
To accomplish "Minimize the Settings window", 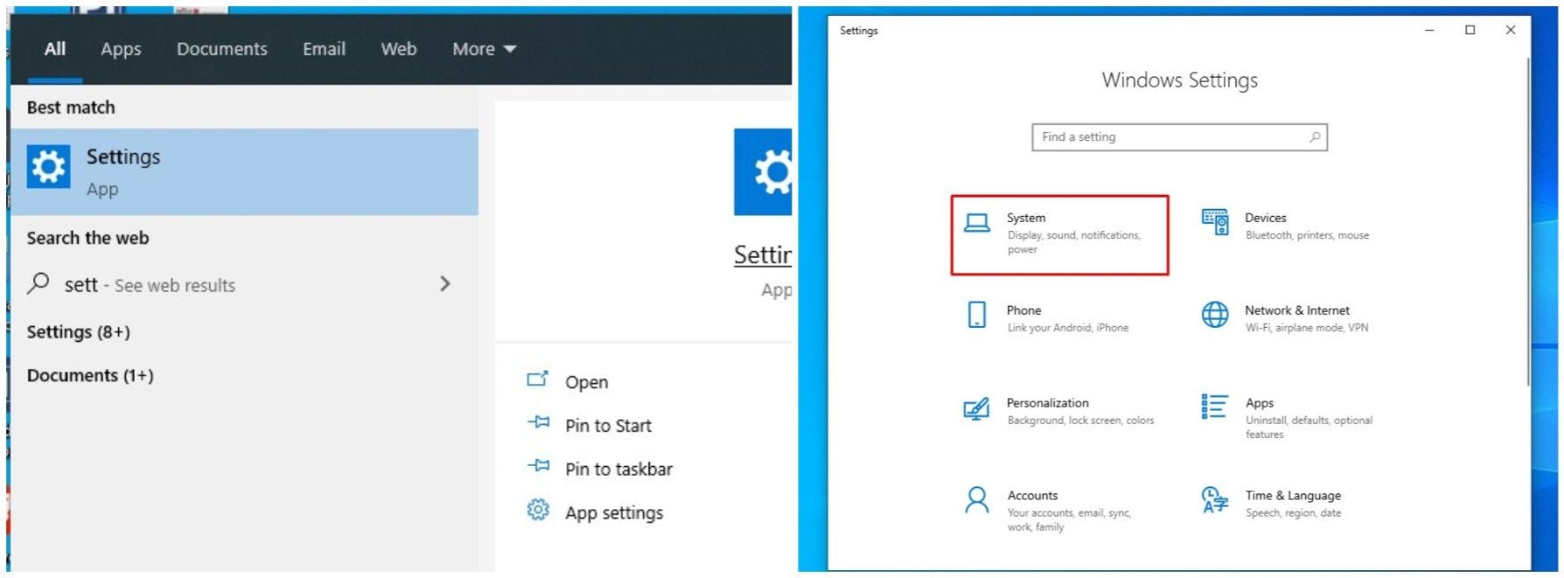I will 1429,30.
